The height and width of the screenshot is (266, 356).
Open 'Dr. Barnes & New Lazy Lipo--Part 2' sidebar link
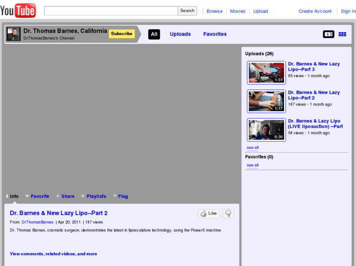314,95
